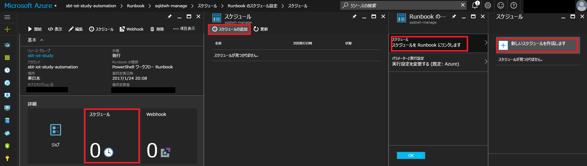Open the ジョブ jobs tile
The image size is (587, 166).
[x=56, y=136]
